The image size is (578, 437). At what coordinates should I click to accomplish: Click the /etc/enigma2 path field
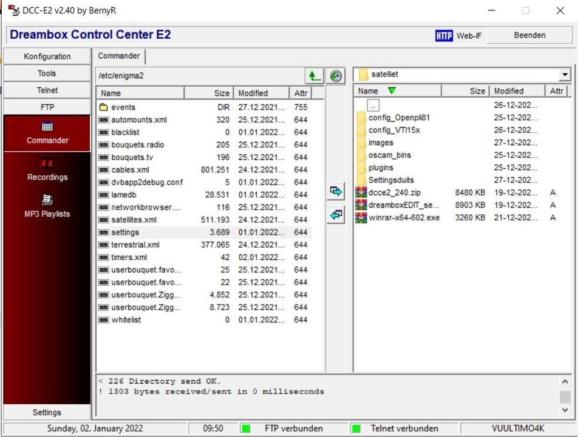click(x=194, y=75)
